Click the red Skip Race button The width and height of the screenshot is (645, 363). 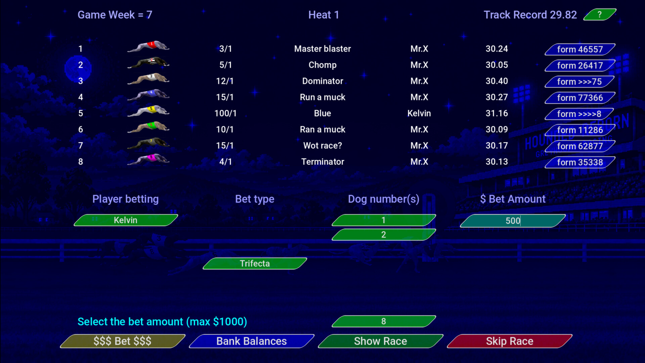pyautogui.click(x=510, y=341)
